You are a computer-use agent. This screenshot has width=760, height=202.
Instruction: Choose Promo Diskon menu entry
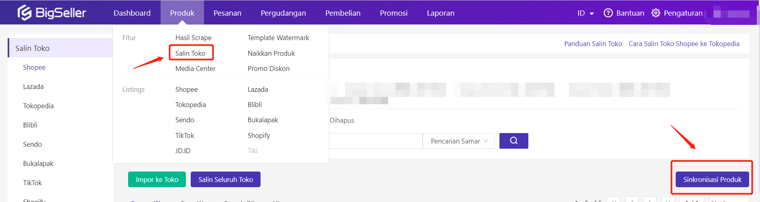[x=269, y=69]
